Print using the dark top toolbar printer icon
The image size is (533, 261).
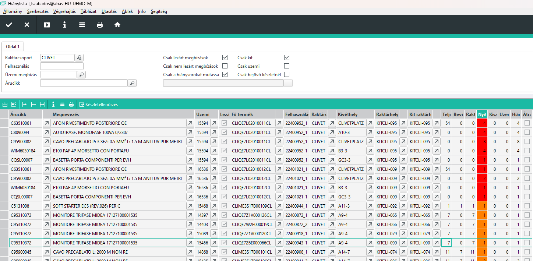tap(100, 25)
